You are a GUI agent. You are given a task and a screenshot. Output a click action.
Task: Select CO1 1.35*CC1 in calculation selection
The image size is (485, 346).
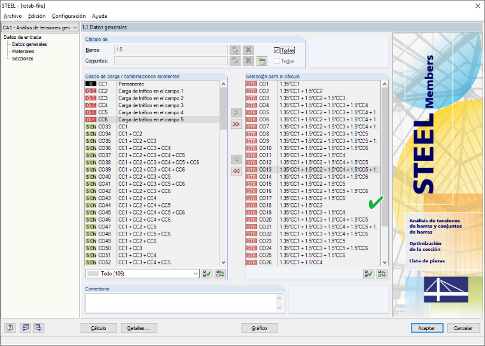[313, 84]
